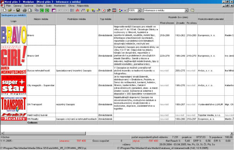This screenshot has height=150, width=234.
Task: Click the Open folder icon
Action: (x=10, y=10)
